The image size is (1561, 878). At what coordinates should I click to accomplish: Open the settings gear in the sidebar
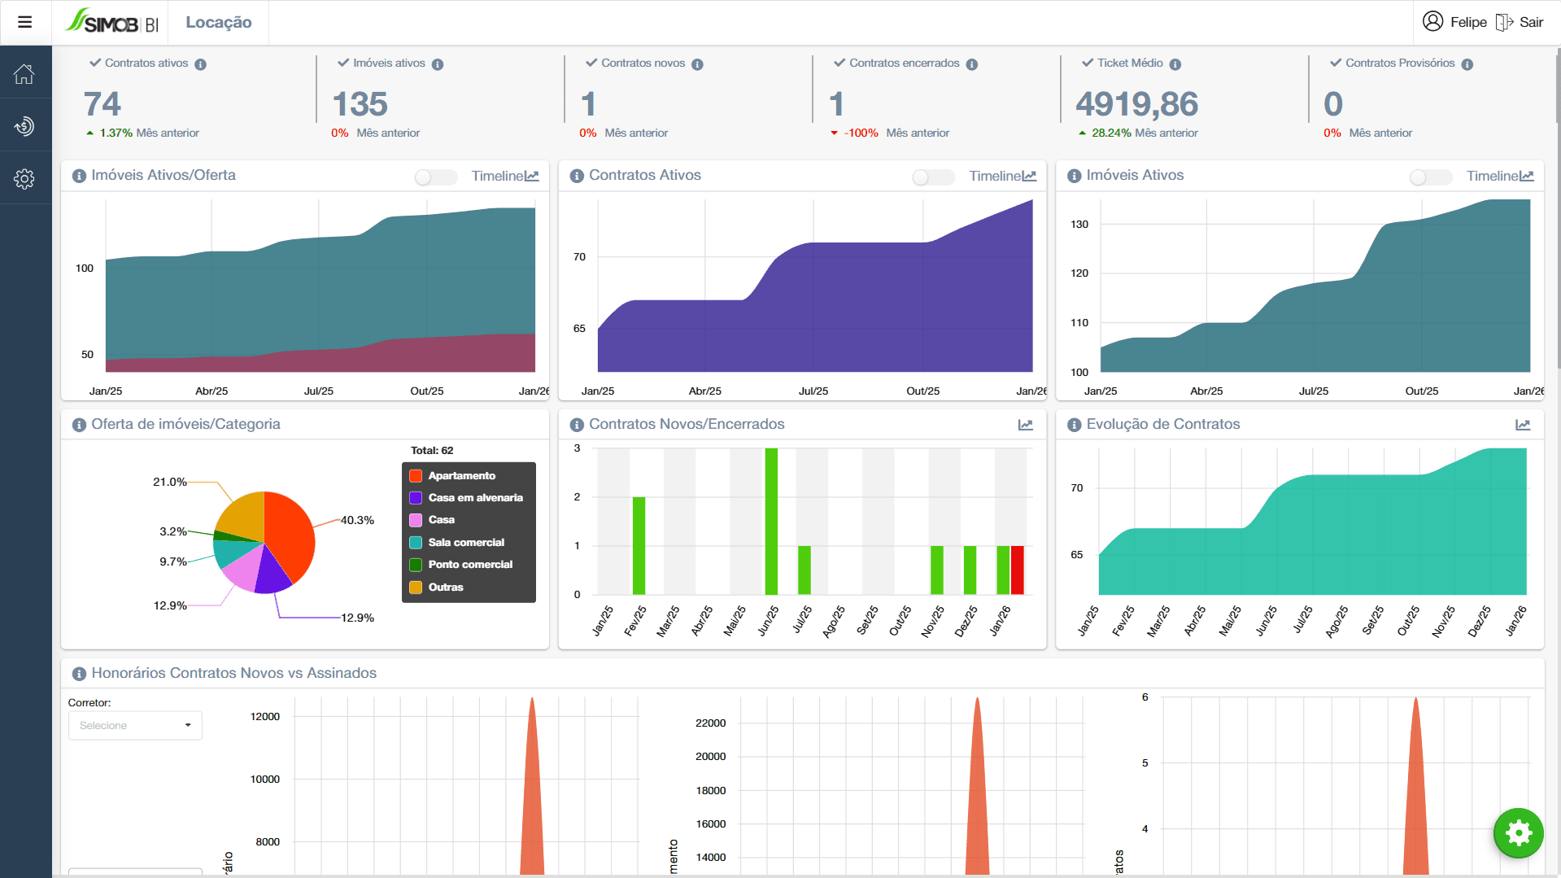[x=24, y=179]
